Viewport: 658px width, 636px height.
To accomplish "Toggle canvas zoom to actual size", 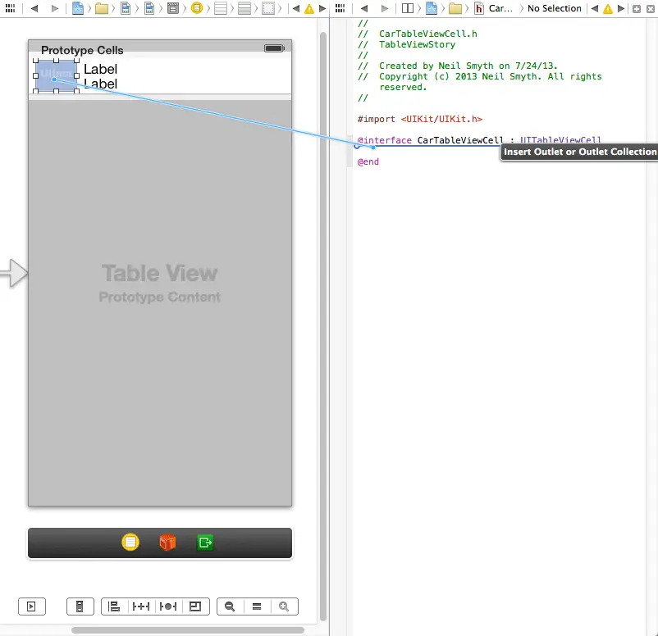I will coord(257,606).
